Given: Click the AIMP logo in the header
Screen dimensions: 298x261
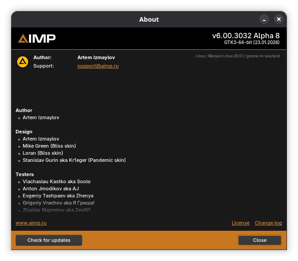Looking at the screenshot, I should [36, 39].
